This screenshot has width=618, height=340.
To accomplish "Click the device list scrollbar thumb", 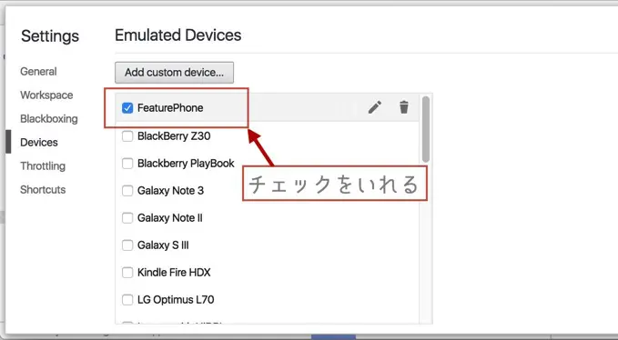I will [x=426, y=129].
